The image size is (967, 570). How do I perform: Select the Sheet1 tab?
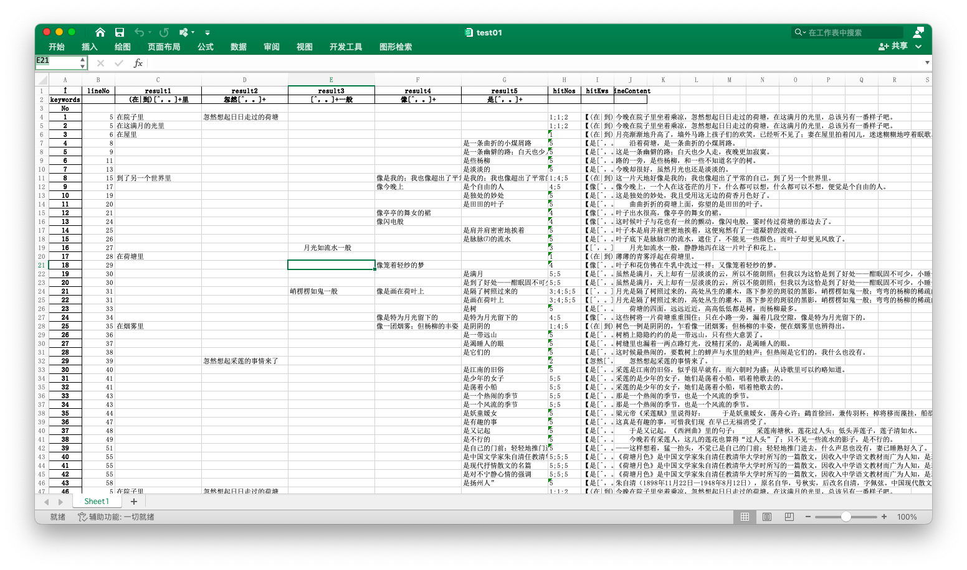[97, 501]
